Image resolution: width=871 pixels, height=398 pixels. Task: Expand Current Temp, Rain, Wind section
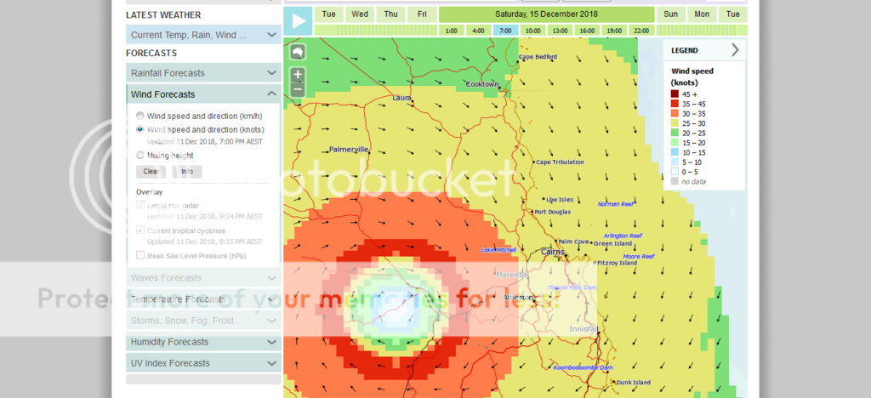pyautogui.click(x=203, y=35)
